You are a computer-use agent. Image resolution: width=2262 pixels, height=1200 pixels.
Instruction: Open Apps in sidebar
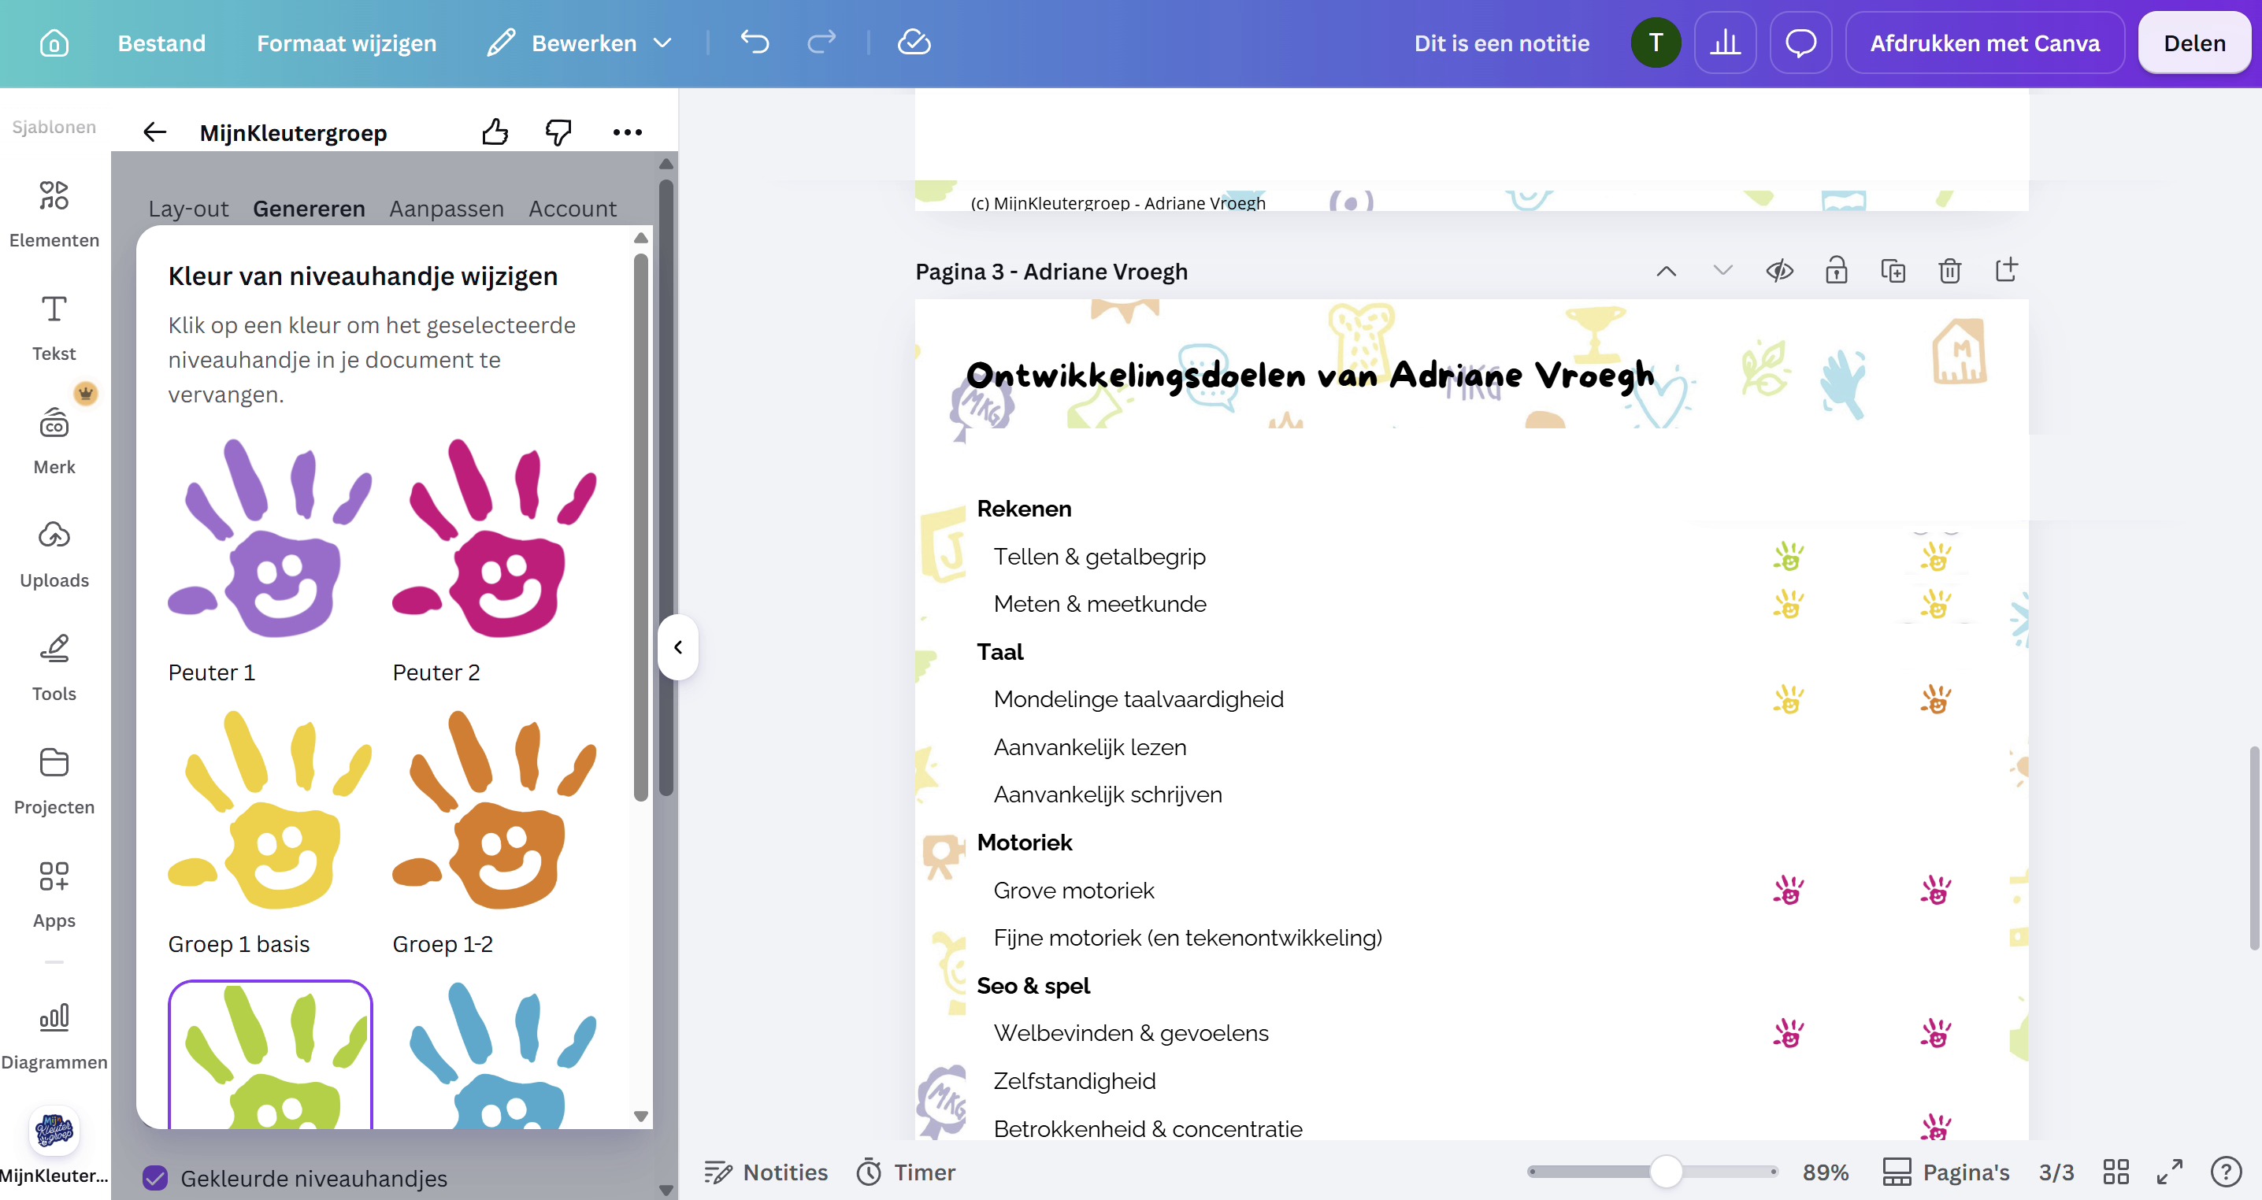(x=54, y=894)
